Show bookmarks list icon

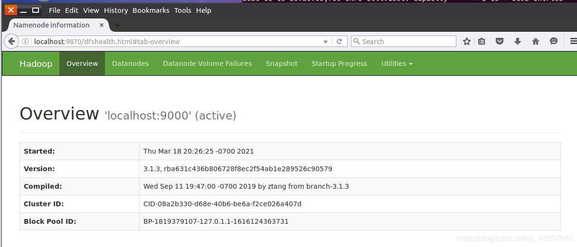click(482, 42)
